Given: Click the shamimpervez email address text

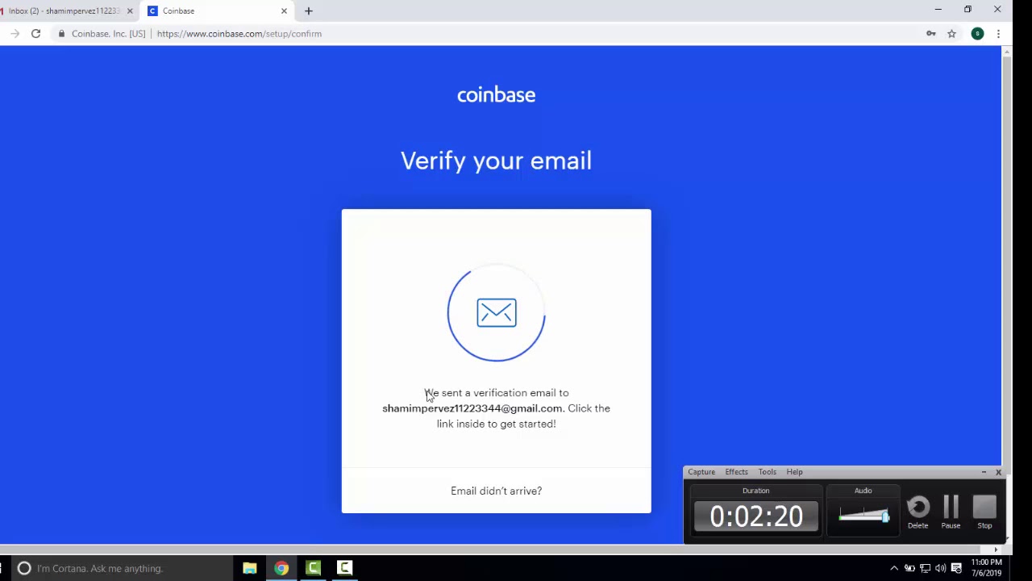Looking at the screenshot, I should (x=472, y=408).
